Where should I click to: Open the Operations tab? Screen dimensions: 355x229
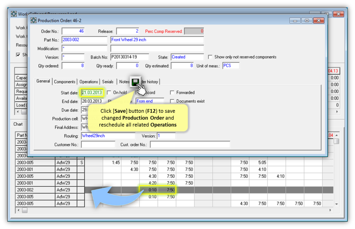pos(89,81)
